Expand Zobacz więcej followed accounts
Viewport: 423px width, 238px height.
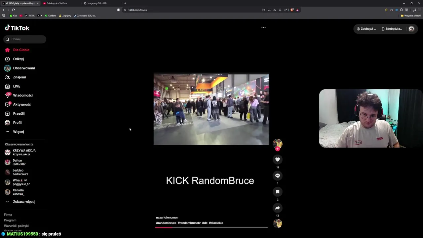pyautogui.click(x=20, y=202)
